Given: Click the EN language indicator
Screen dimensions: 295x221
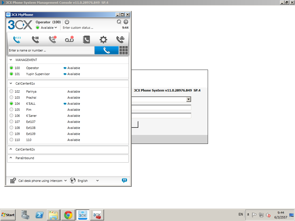Looking at the screenshot, I should click(241, 214).
